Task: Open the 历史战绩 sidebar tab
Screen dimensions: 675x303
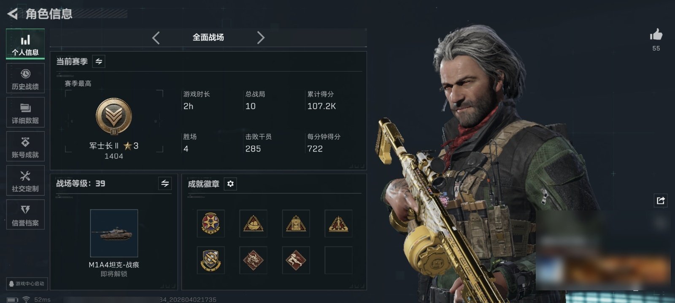Action: (25, 78)
